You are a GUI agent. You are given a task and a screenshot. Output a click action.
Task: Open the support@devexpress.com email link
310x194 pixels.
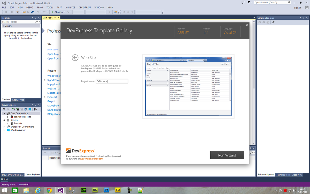pos(91,159)
